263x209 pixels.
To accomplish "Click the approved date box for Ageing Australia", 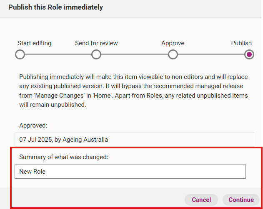I will pos(134,140).
